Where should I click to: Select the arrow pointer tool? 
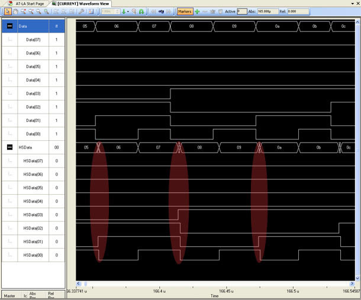[x=8, y=11]
